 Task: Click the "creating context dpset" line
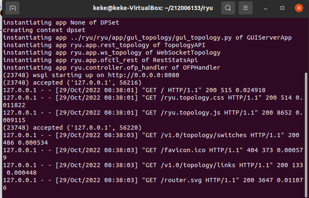pyautogui.click(x=45, y=30)
